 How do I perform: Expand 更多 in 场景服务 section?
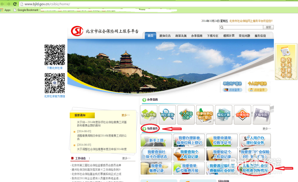(x=267, y=129)
